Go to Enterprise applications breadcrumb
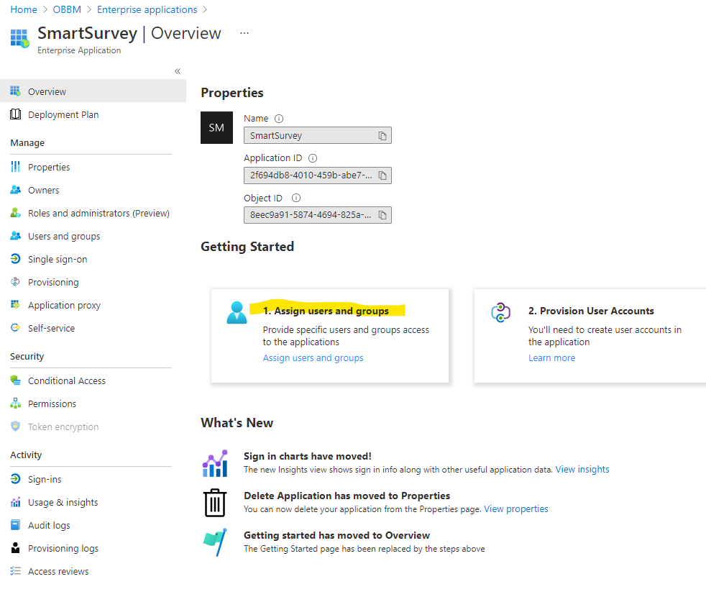This screenshot has width=706, height=602. click(147, 9)
